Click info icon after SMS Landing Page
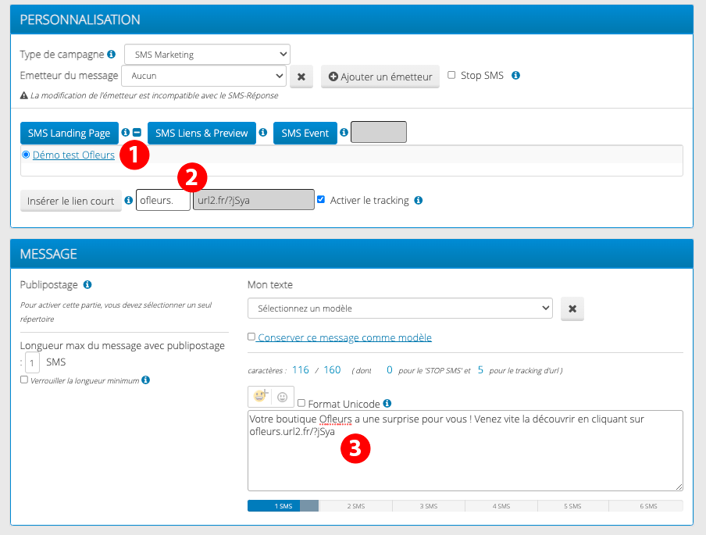Viewport: 706px width, 535px height. [126, 132]
